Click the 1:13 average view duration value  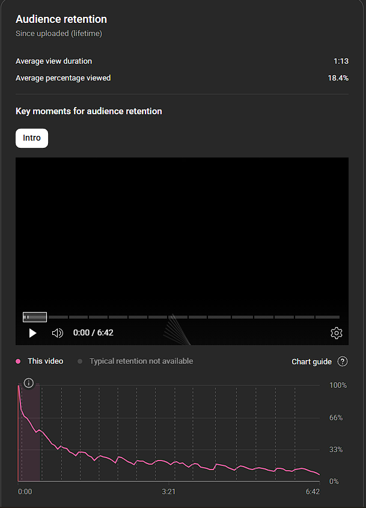(x=341, y=61)
